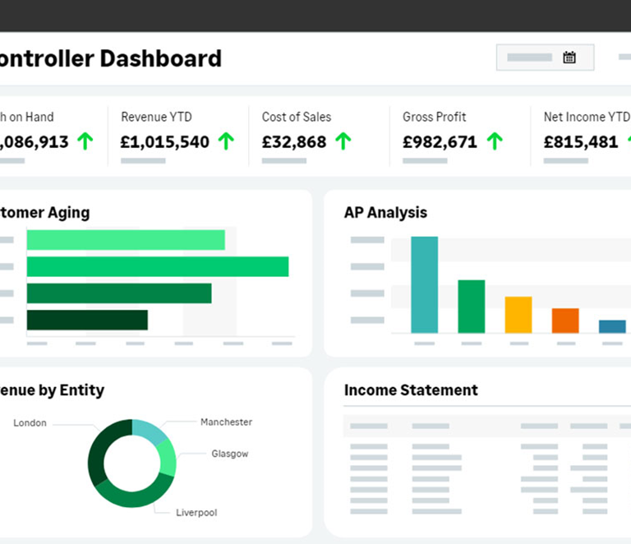This screenshot has width=631, height=544.
Task: Click the Manchester donut label
Action: (x=227, y=422)
